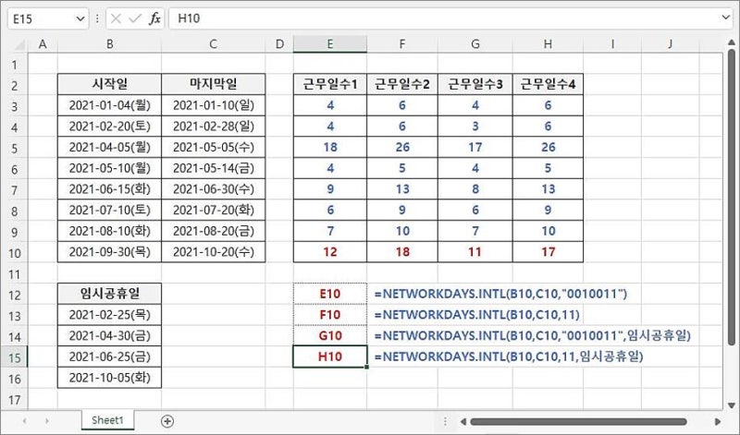Click the three-dot handle beside Name Box
The image size is (740, 435).
(x=97, y=18)
